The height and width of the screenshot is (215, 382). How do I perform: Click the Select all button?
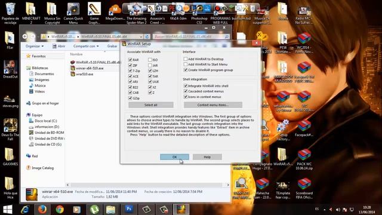pos(151,105)
